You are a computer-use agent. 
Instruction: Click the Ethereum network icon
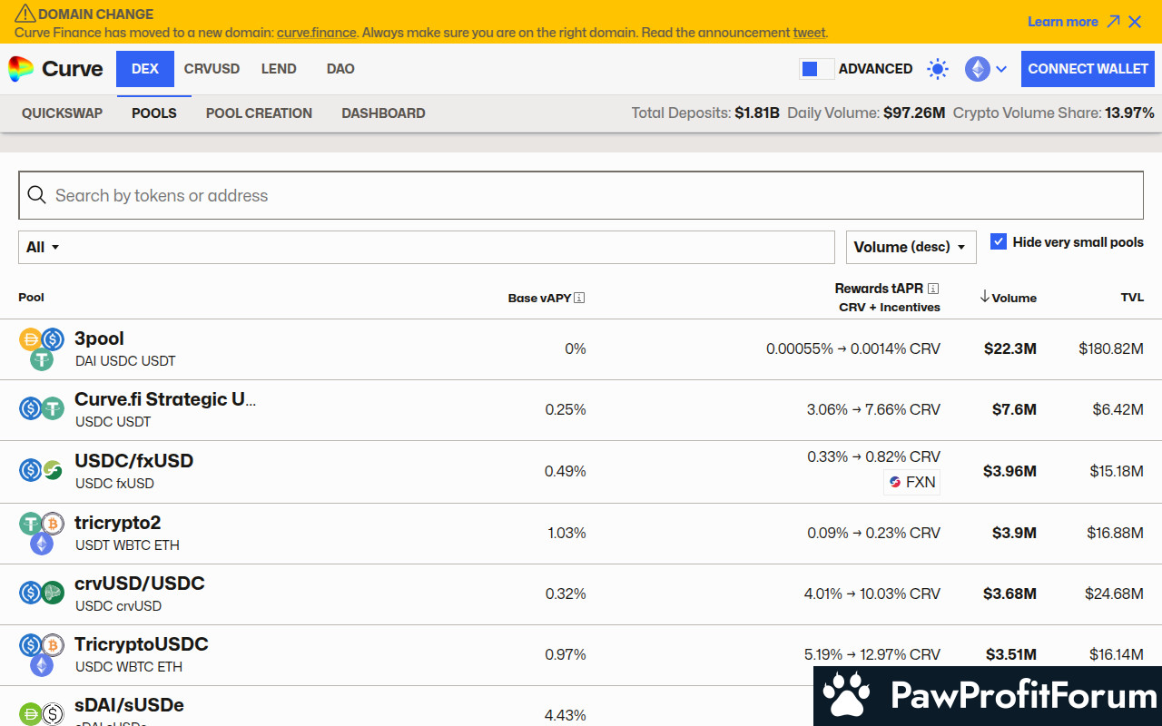(977, 69)
